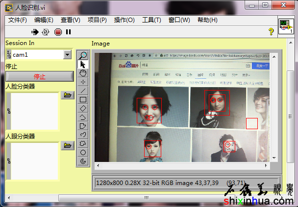Select the pointer selection tool
This screenshot has height=207, width=298.
click(x=83, y=64)
